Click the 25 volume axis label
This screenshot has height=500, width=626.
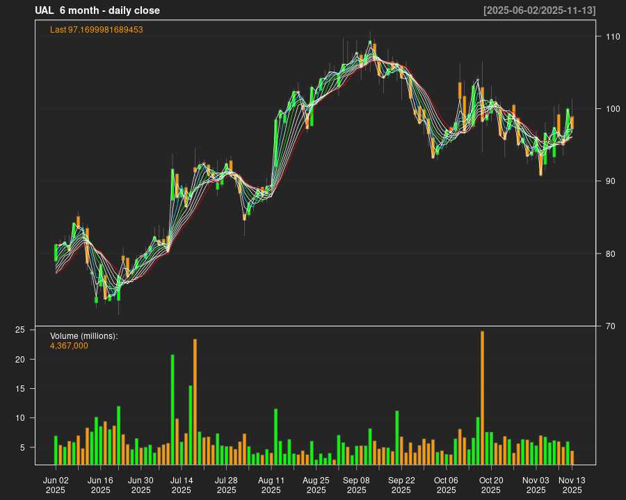(x=20, y=330)
